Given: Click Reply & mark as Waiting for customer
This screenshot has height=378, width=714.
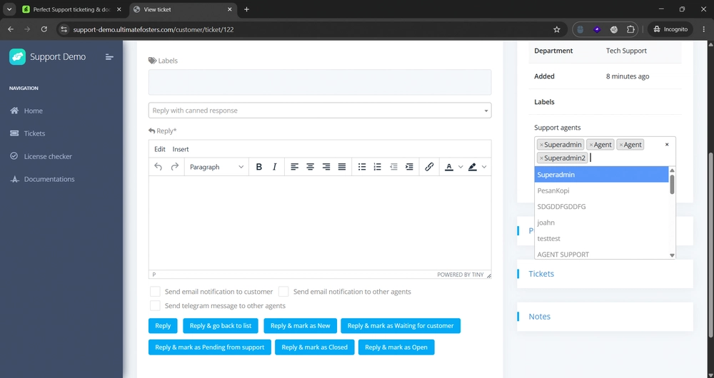Looking at the screenshot, I should click(401, 326).
